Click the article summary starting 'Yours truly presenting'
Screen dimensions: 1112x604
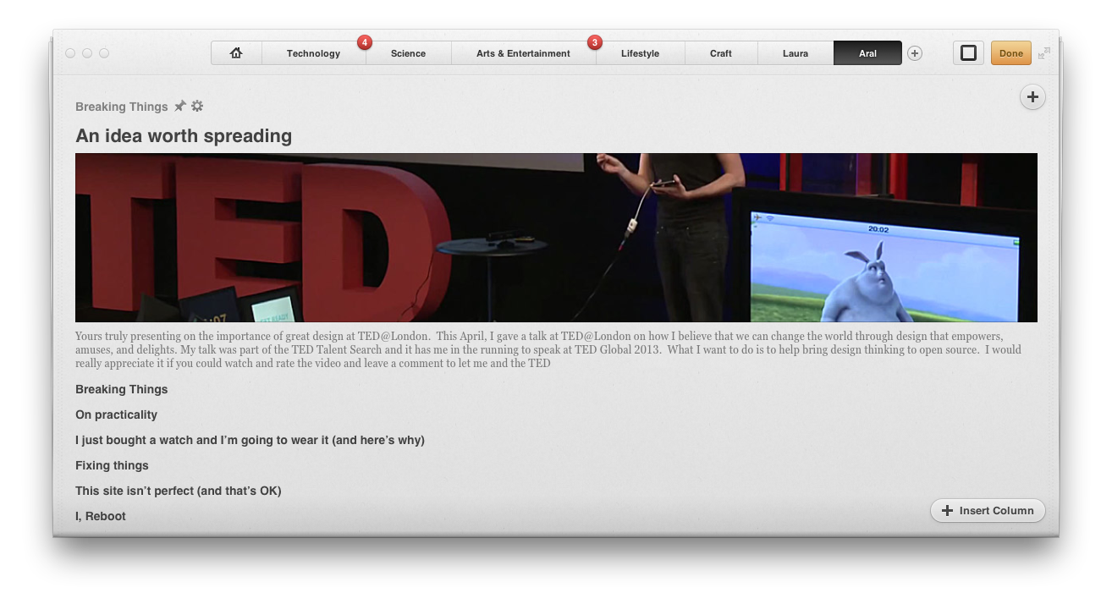[x=548, y=349]
